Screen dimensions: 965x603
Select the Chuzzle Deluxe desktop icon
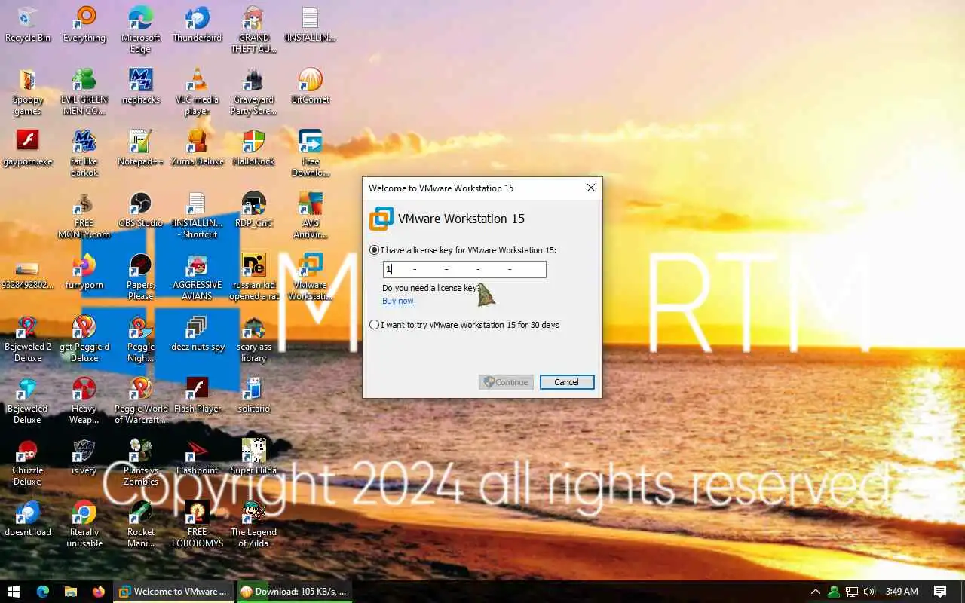28,462
